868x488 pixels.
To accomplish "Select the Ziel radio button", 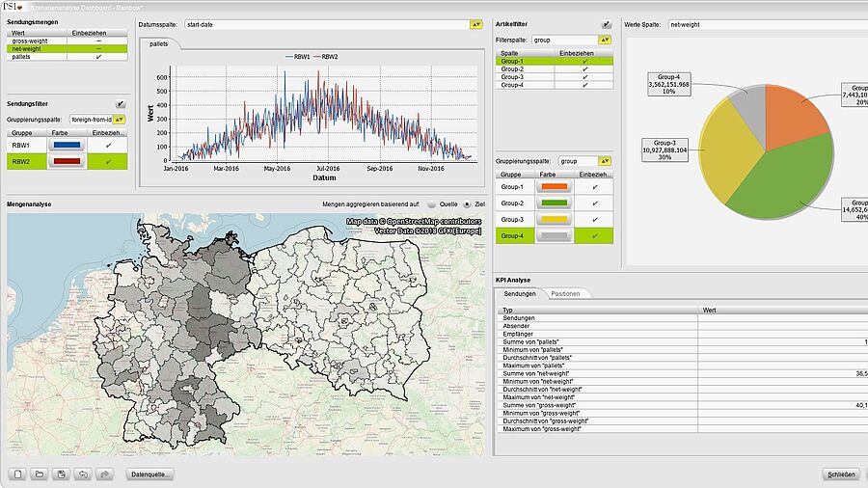I will tap(468, 204).
